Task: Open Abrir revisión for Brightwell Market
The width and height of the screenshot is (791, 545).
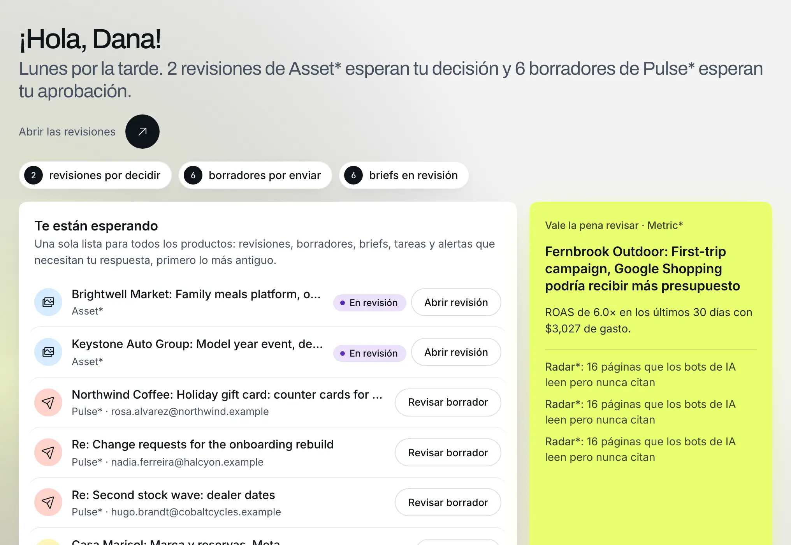Action: pos(456,302)
